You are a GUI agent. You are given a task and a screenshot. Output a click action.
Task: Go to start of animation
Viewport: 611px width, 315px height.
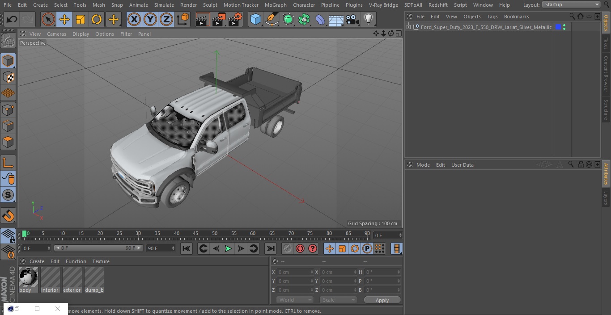pyautogui.click(x=187, y=248)
